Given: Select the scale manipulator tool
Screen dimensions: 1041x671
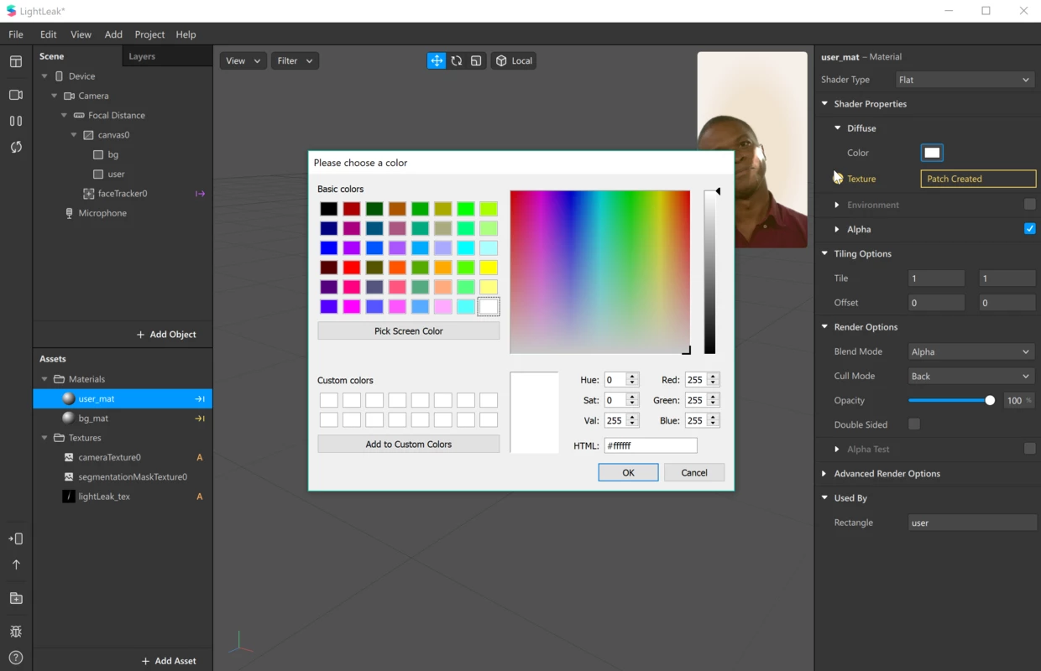Looking at the screenshot, I should pyautogui.click(x=476, y=60).
